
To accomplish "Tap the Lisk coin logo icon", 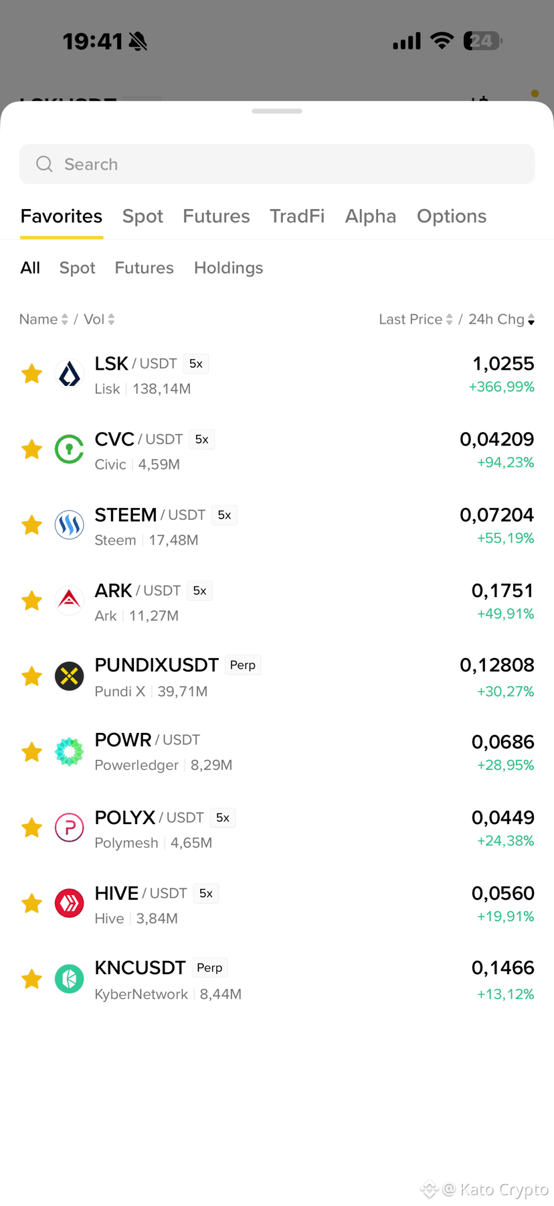I will click(69, 374).
